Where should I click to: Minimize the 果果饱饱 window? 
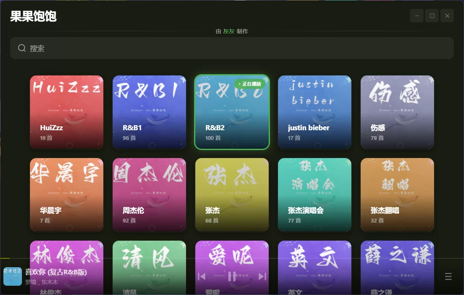pos(417,16)
